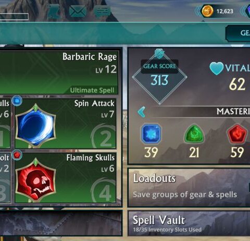The height and width of the screenshot is (241, 250).
Task: Tap the green nature mastery gem
Action: click(194, 134)
